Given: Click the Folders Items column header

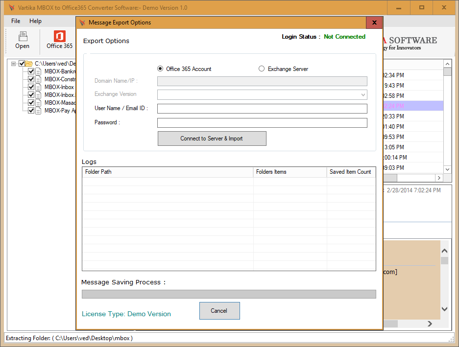Looking at the screenshot, I should [x=290, y=172].
